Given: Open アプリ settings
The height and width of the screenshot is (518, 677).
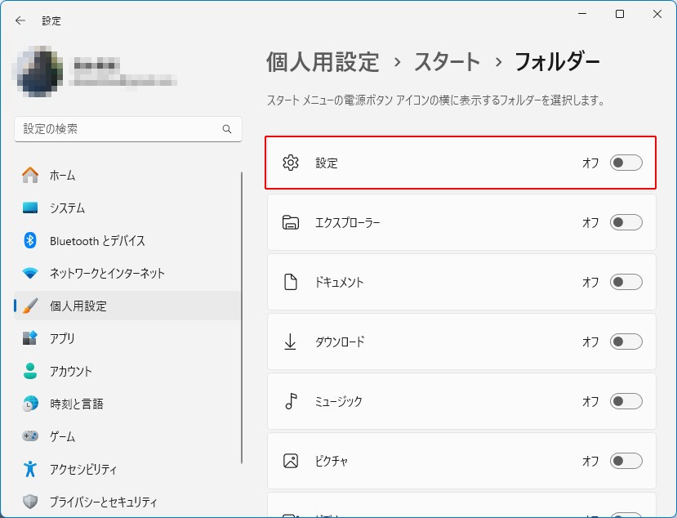Looking at the screenshot, I should coord(127,338).
